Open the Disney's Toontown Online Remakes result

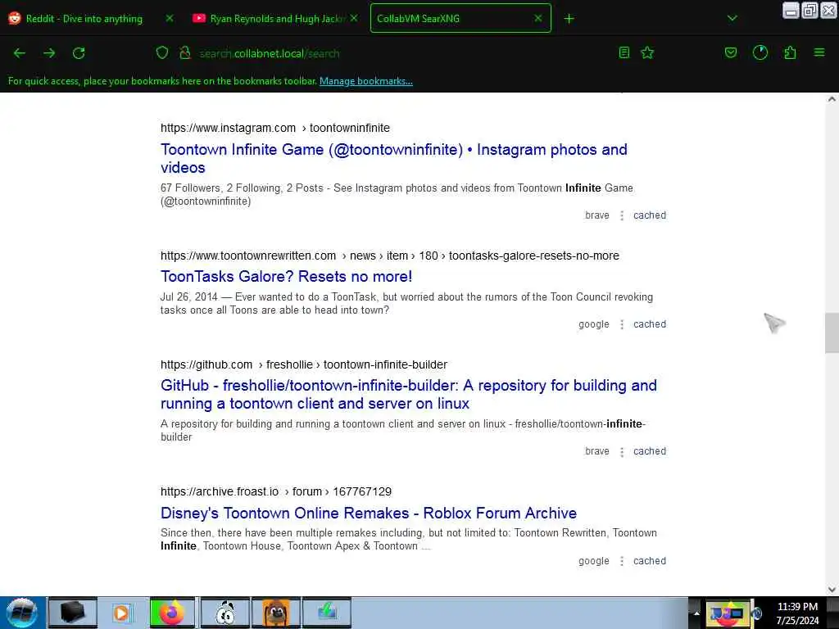[x=369, y=513]
